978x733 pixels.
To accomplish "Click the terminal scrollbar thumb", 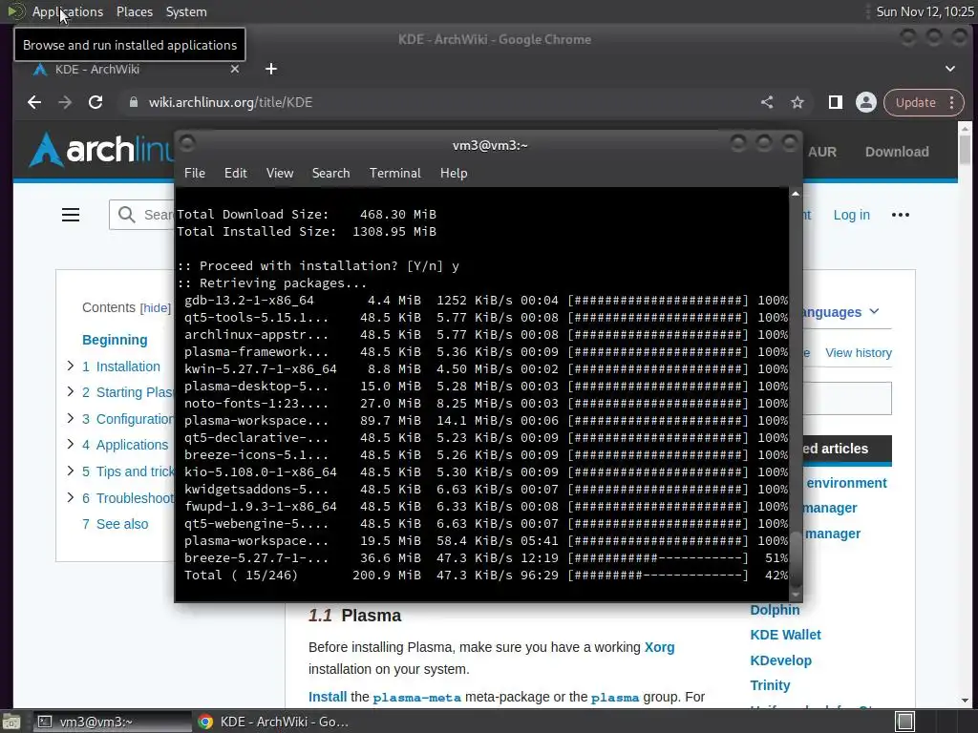I will 796,558.
